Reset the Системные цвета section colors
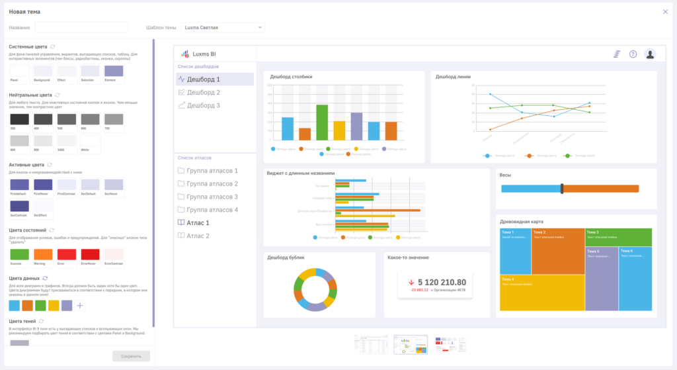The height and width of the screenshot is (370, 677). (x=53, y=47)
